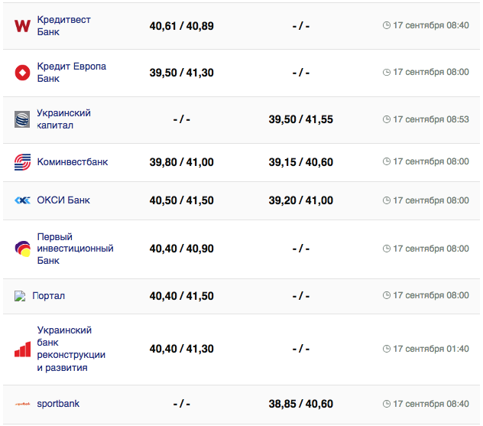The width and height of the screenshot is (483, 426).
Task: Click clock icon in sportbank row
Action: 387,404
